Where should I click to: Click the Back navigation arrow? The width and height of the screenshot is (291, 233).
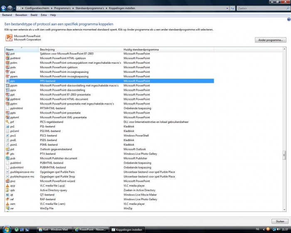(x=3, y=8)
